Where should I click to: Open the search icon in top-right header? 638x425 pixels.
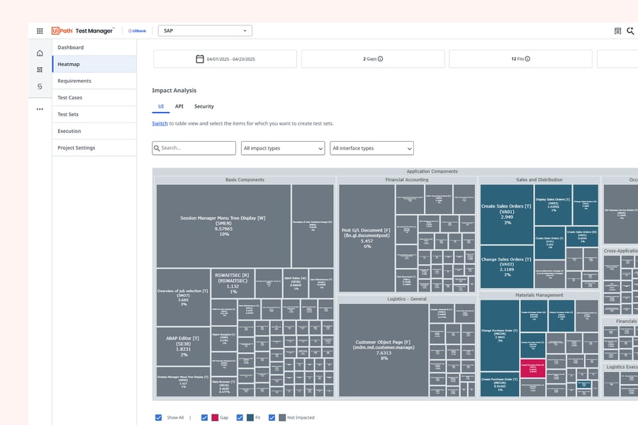pyautogui.click(x=630, y=31)
